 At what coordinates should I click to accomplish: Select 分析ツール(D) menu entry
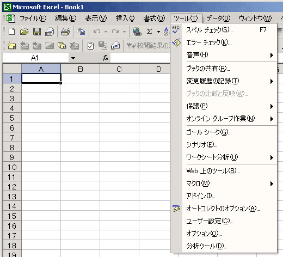pyautogui.click(x=224, y=246)
